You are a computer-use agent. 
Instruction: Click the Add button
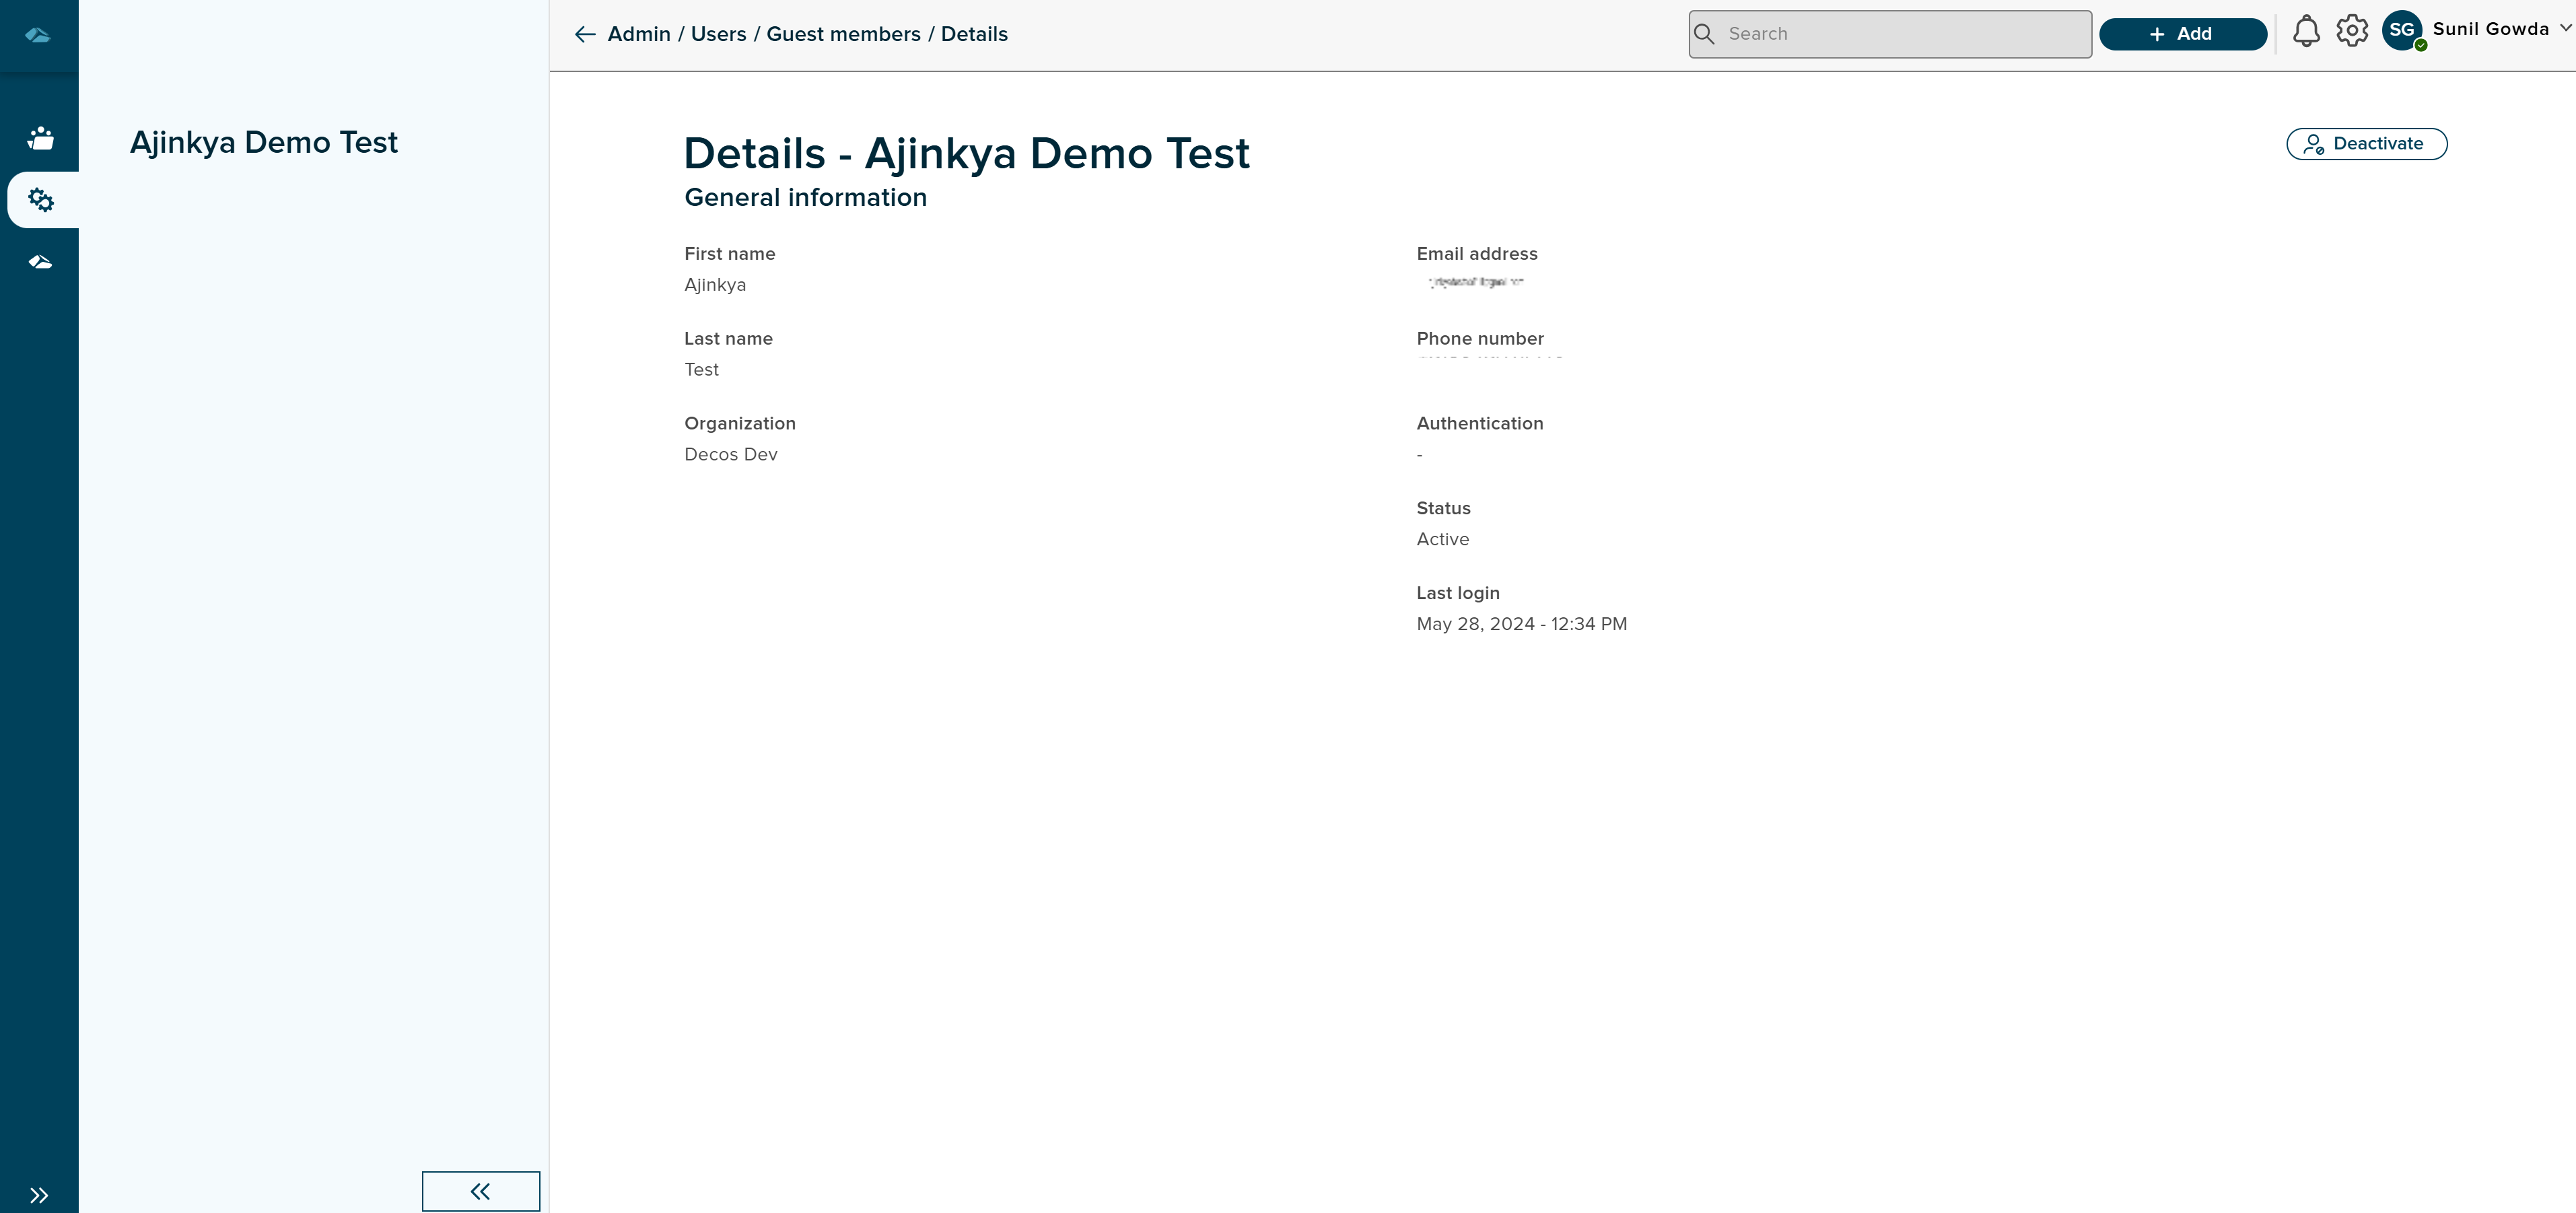click(x=2182, y=34)
